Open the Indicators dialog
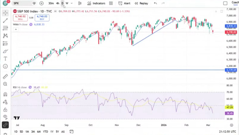Screen dimensions: 239x135 (96, 3)
